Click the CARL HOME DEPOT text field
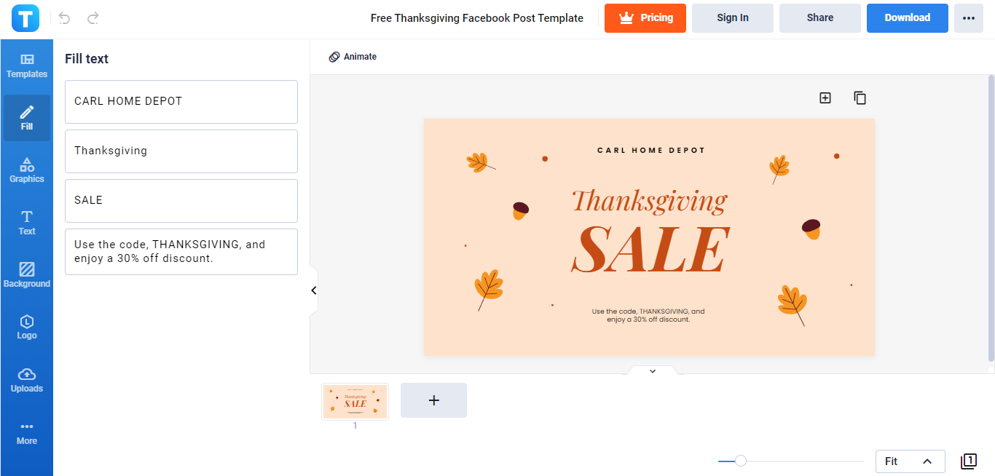 pos(181,102)
